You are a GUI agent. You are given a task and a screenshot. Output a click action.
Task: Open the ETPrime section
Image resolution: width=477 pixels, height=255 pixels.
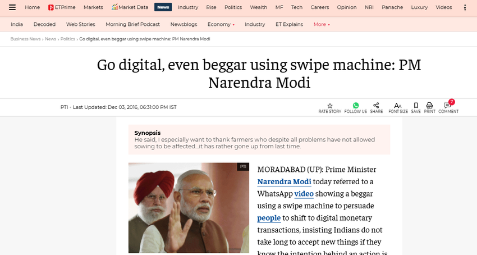[62, 7]
